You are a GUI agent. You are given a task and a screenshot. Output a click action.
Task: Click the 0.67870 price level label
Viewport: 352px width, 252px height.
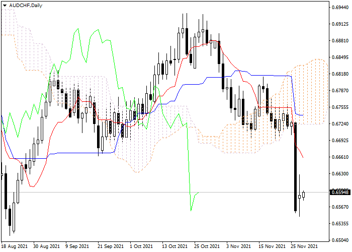coord(340,91)
